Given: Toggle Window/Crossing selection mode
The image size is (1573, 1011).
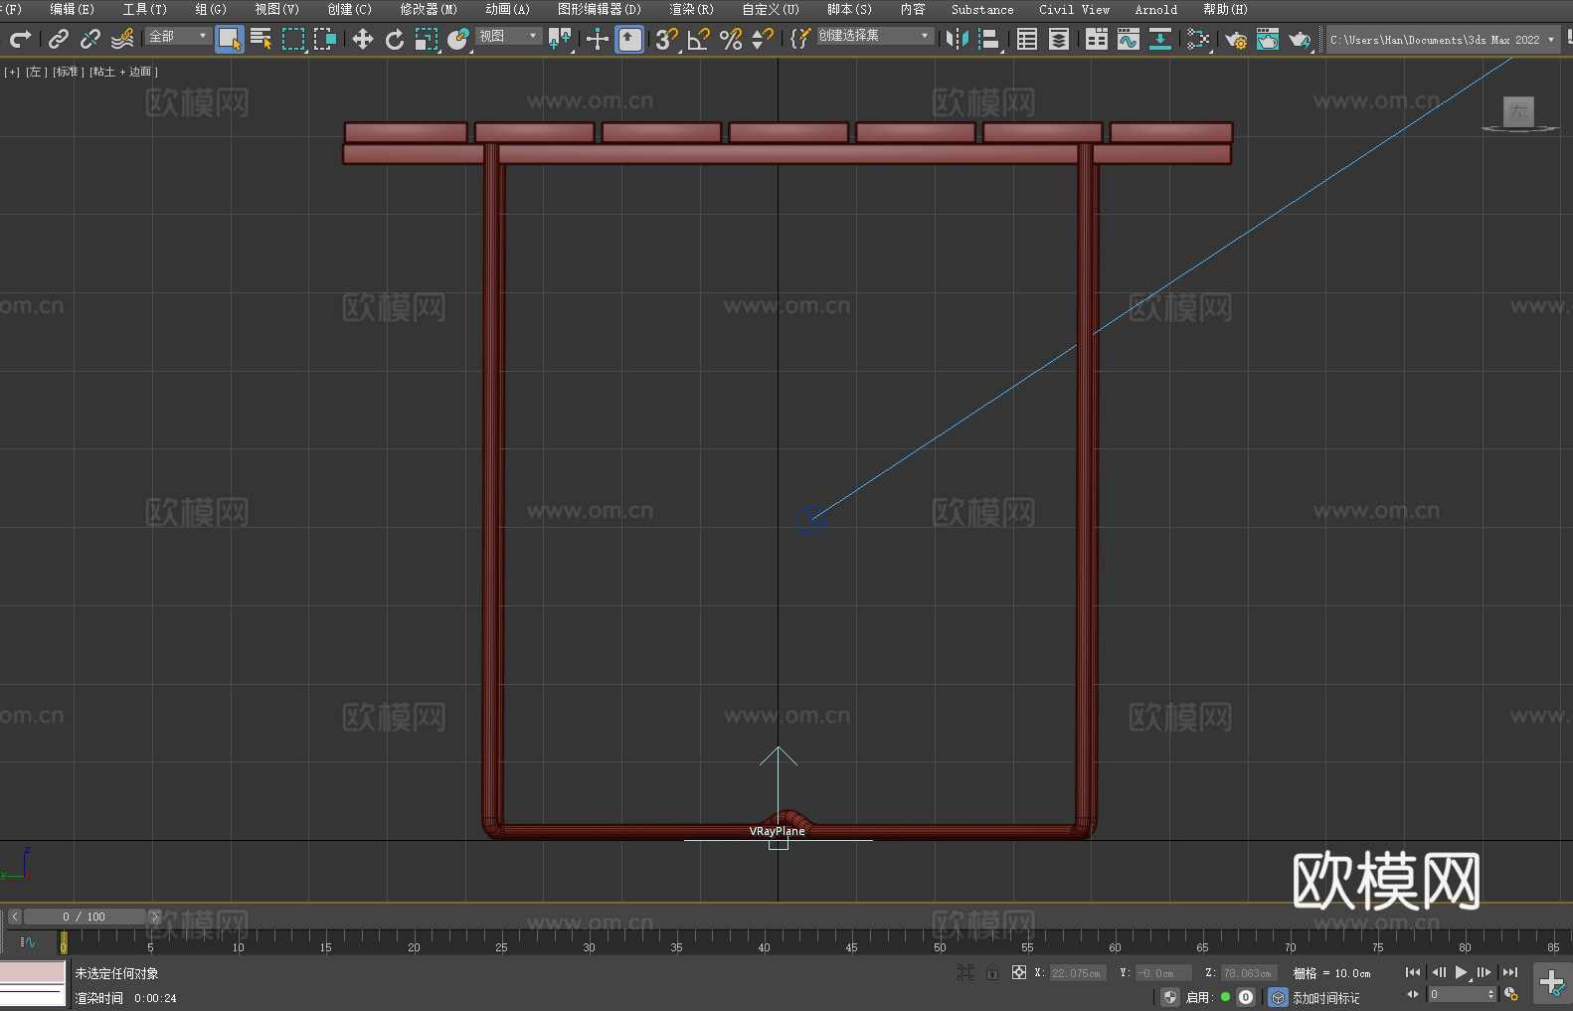Looking at the screenshot, I should (x=325, y=39).
